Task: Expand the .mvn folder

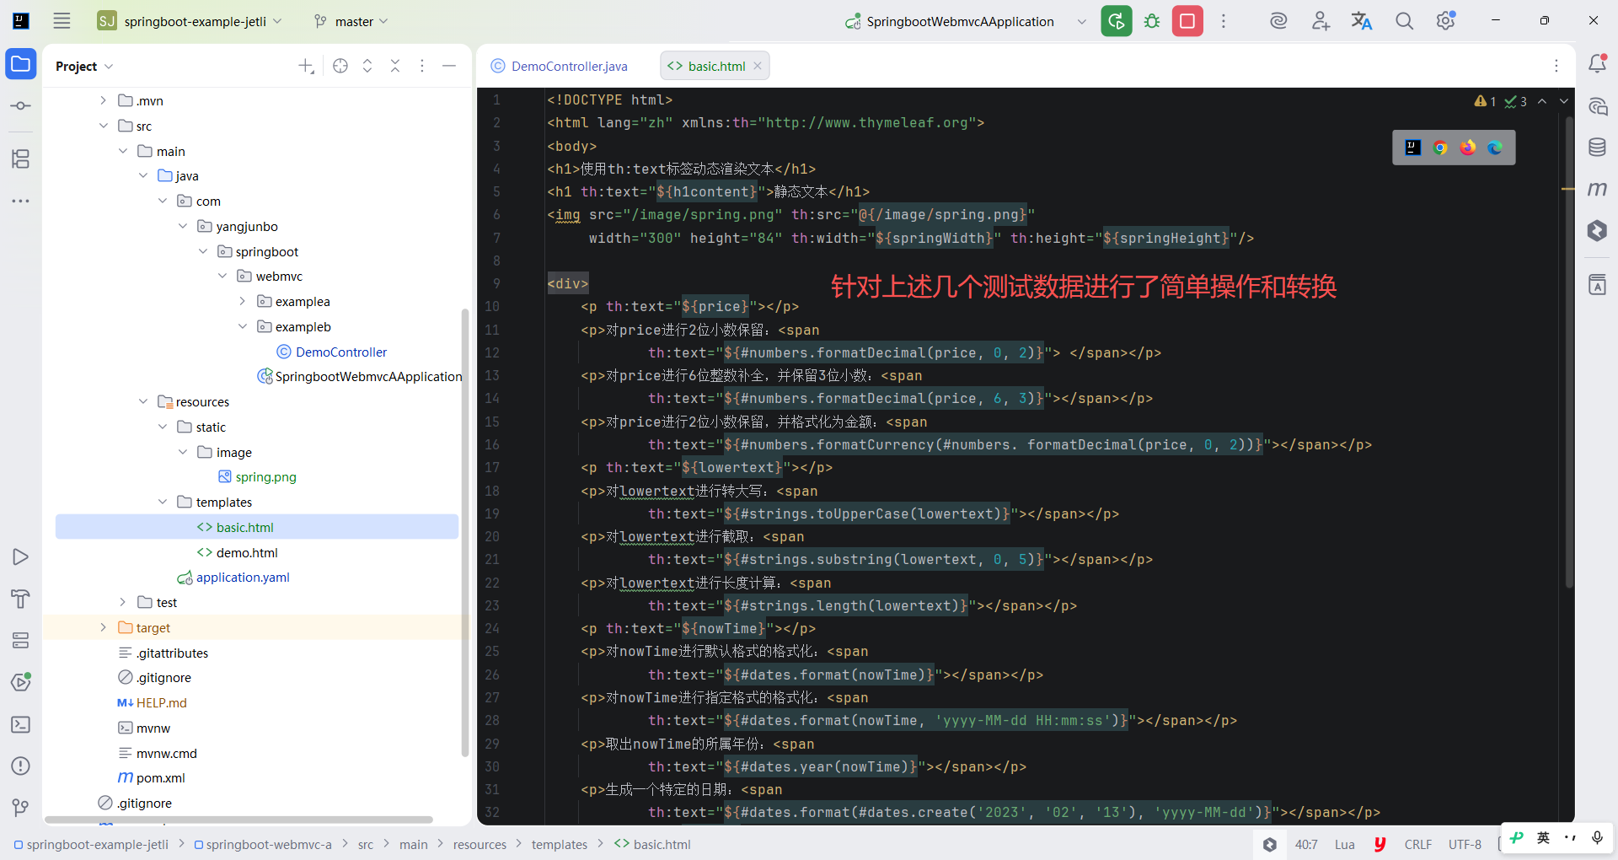Action: click(x=103, y=100)
